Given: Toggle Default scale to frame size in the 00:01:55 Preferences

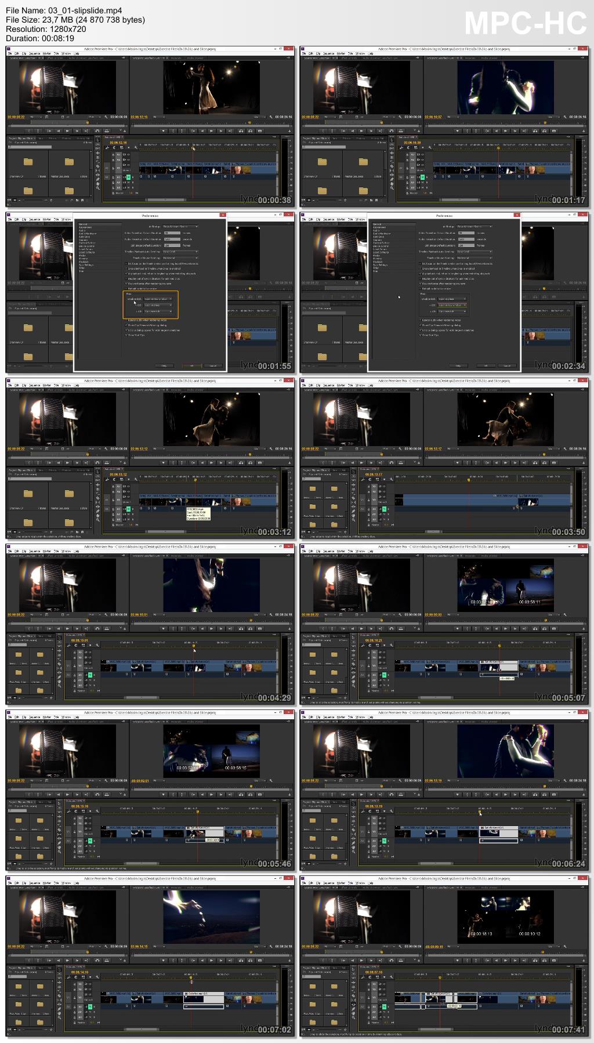Looking at the screenshot, I should click(126, 289).
